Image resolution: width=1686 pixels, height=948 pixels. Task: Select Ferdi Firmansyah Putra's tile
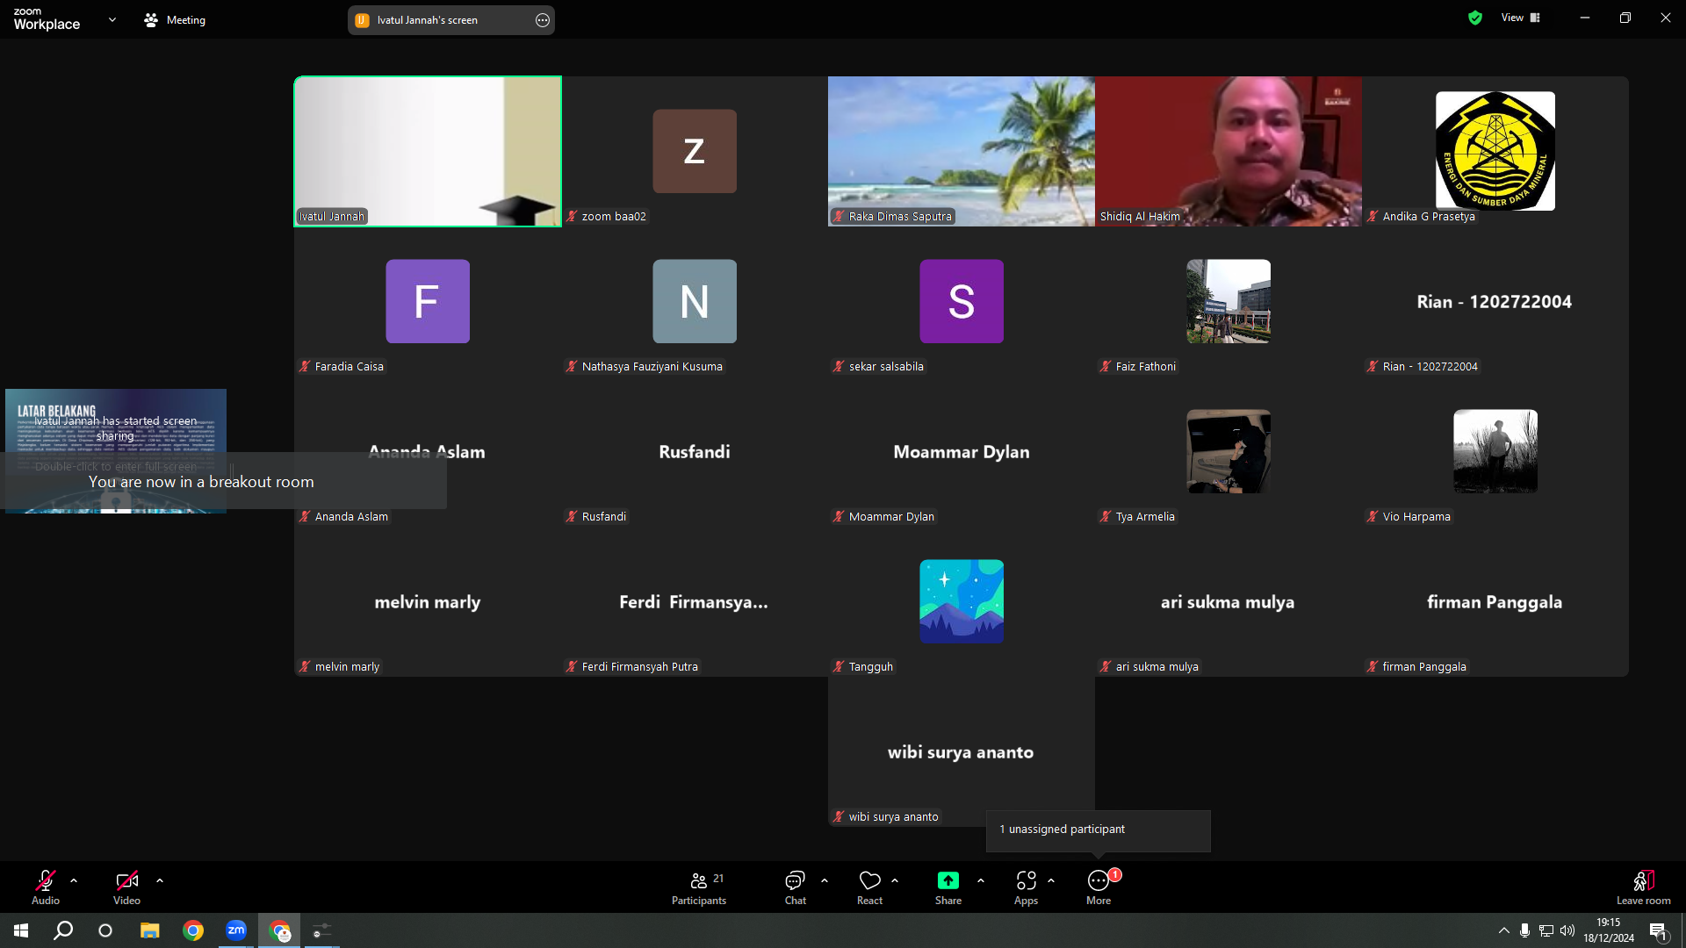pos(695,601)
